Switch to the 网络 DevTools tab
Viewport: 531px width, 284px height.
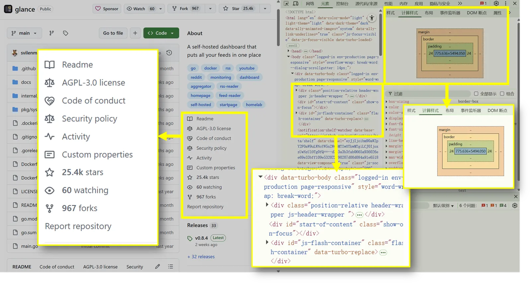pos(310,4)
